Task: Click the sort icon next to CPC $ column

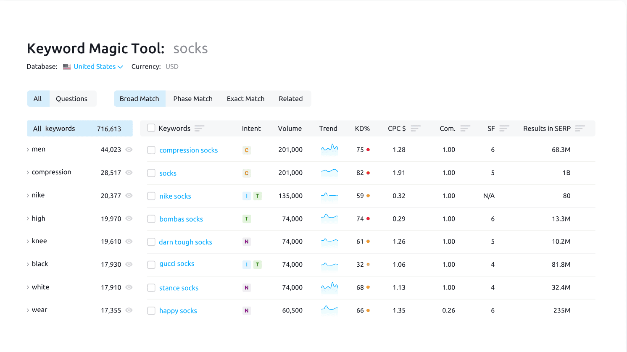Action: 415,128
